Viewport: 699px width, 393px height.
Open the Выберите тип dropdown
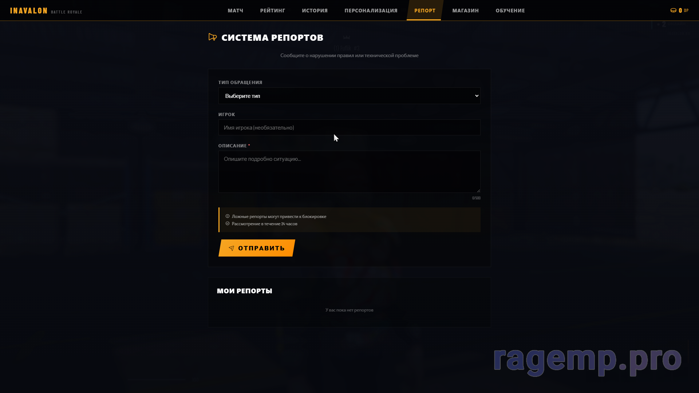(x=349, y=96)
